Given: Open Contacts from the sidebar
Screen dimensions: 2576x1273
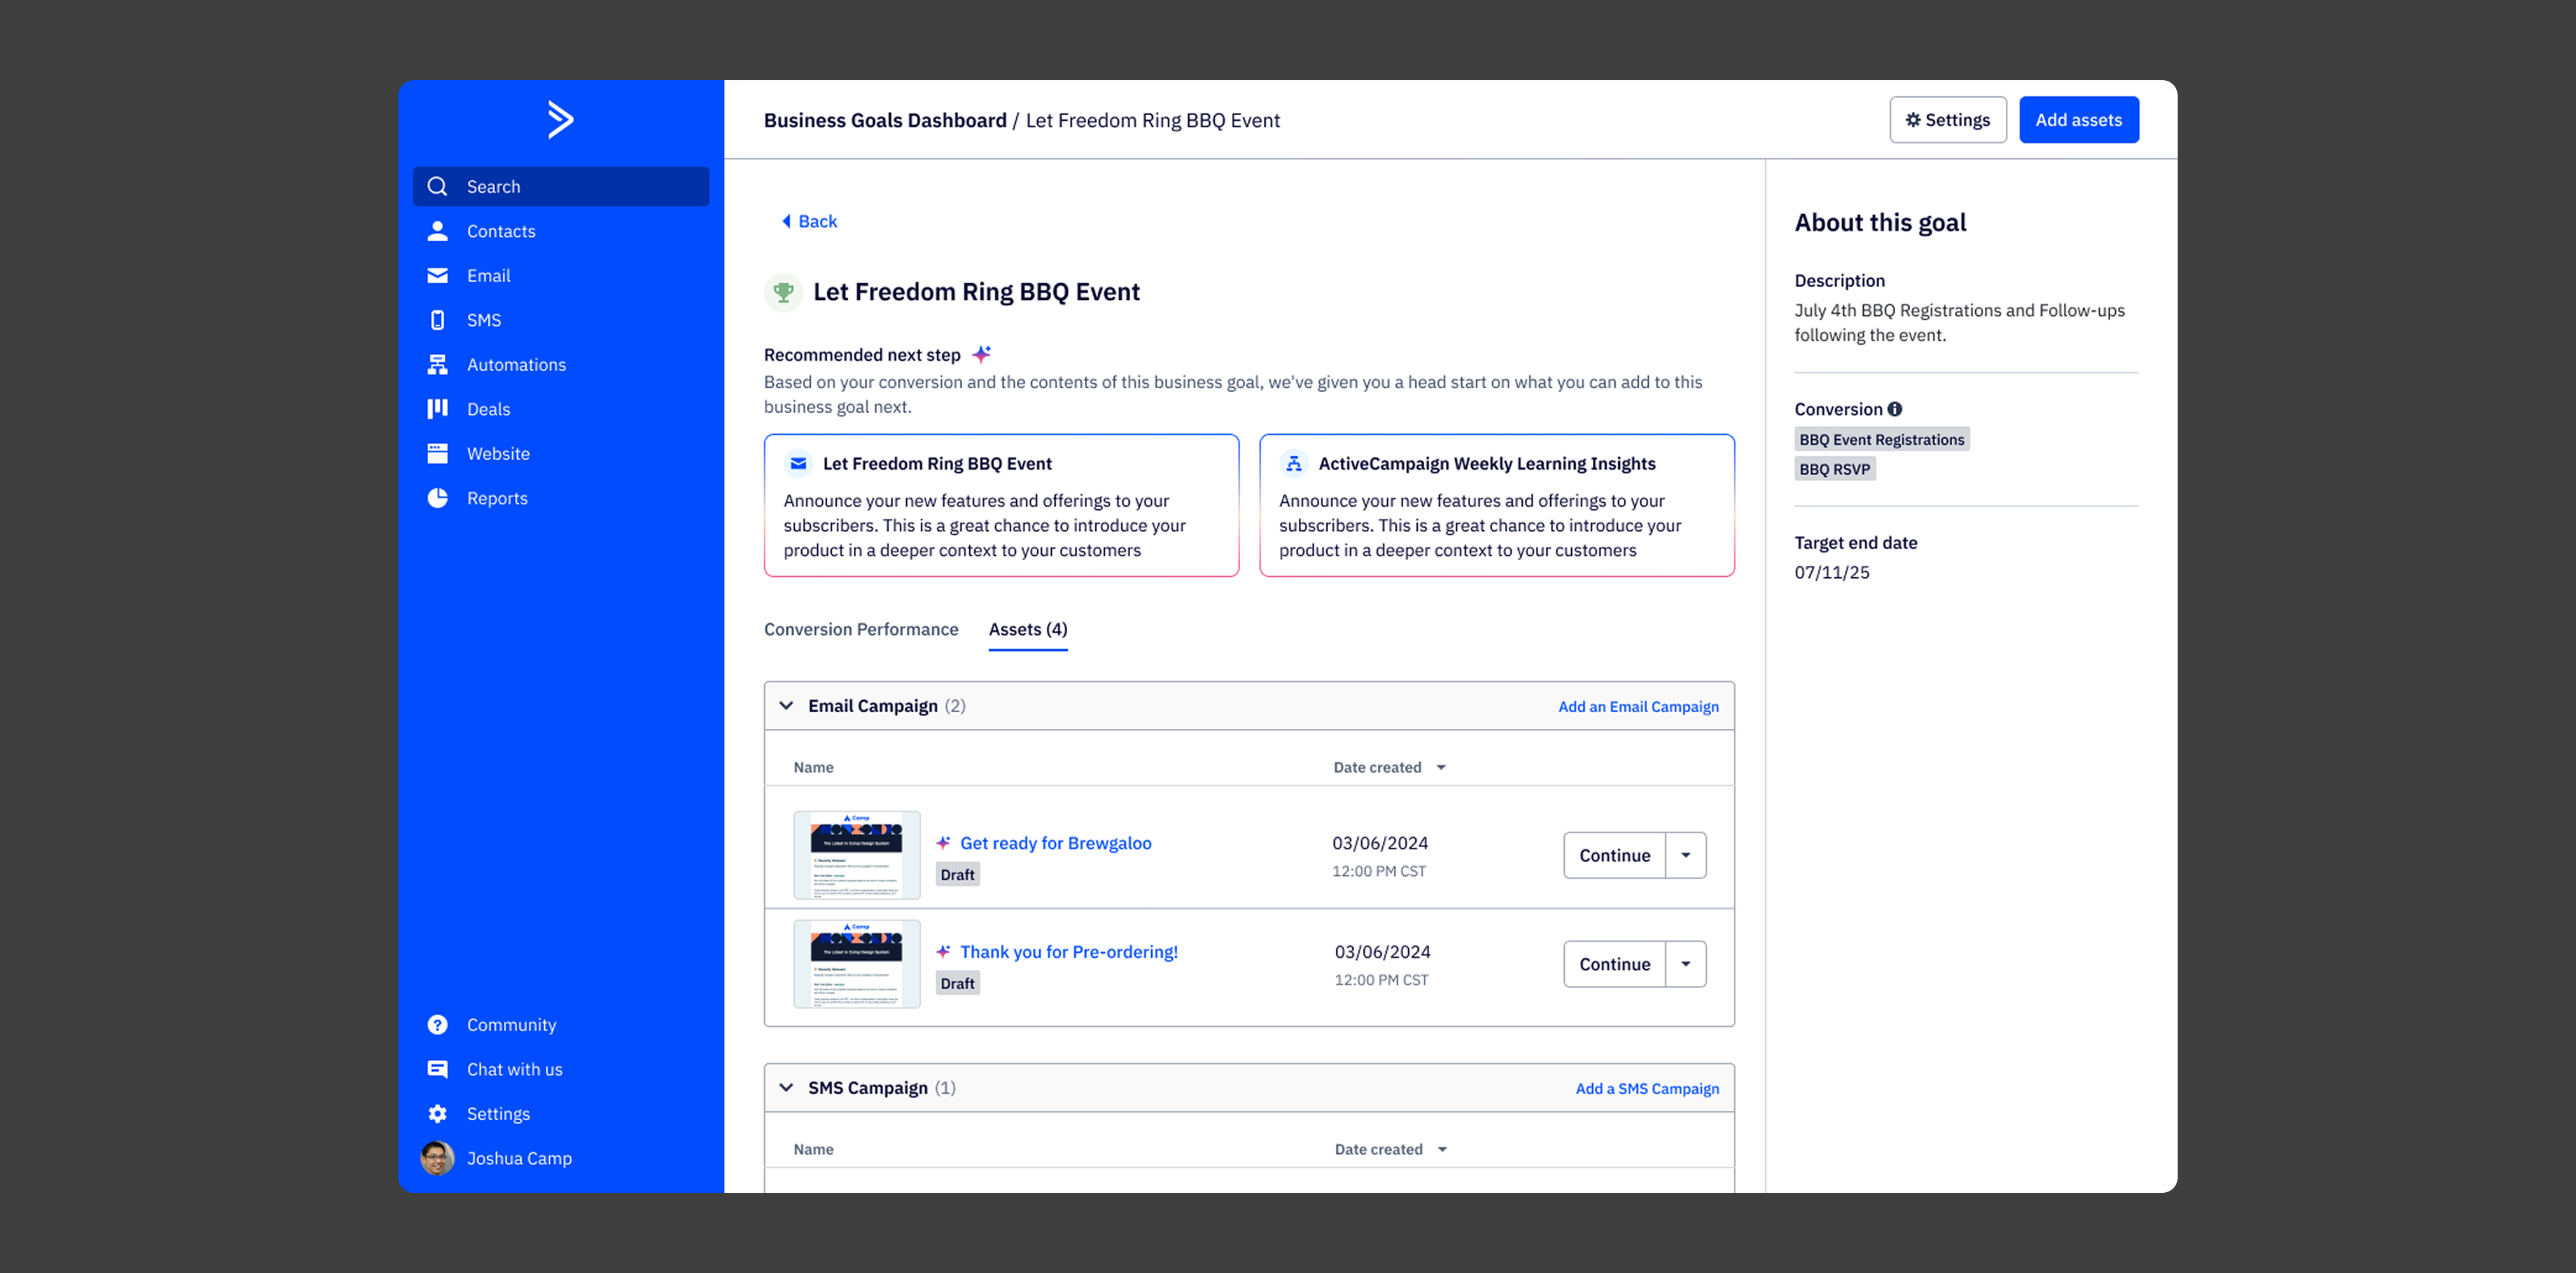Looking at the screenshot, I should [x=500, y=231].
